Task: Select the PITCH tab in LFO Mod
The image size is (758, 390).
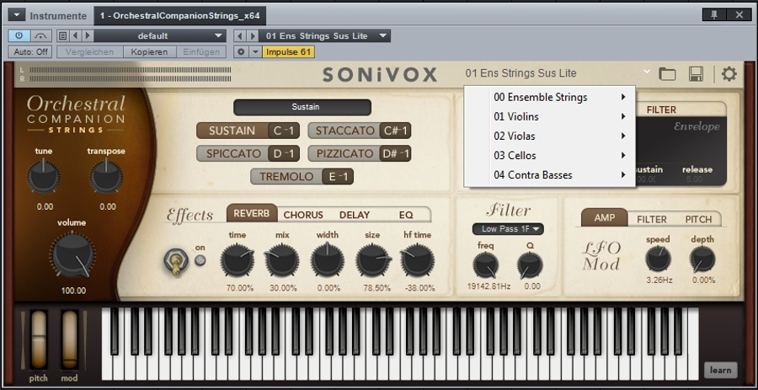Action: pos(698,219)
